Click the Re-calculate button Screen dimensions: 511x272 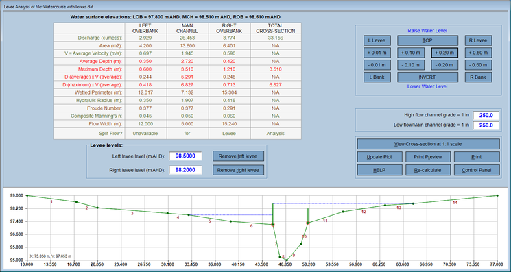coord(428,169)
